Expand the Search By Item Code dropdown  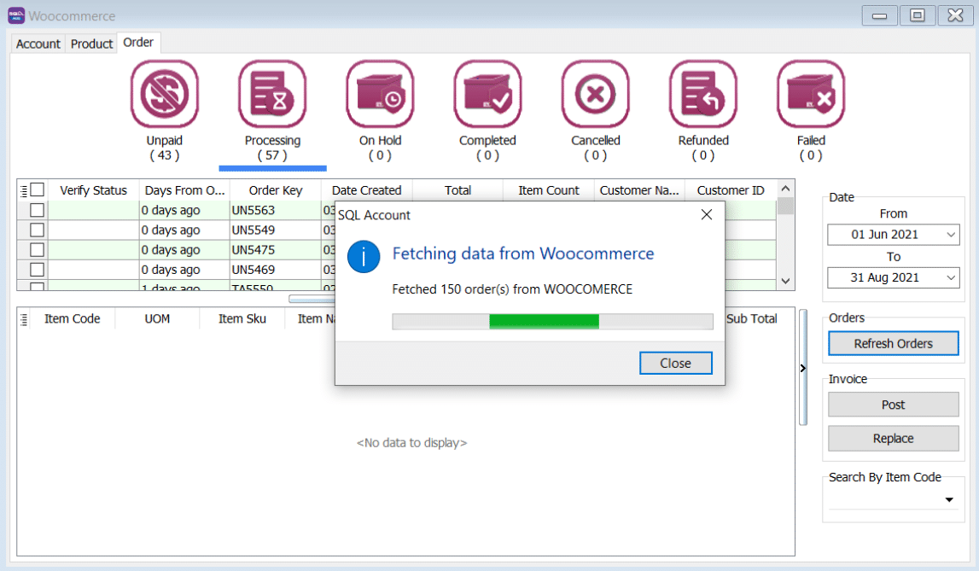tap(949, 499)
